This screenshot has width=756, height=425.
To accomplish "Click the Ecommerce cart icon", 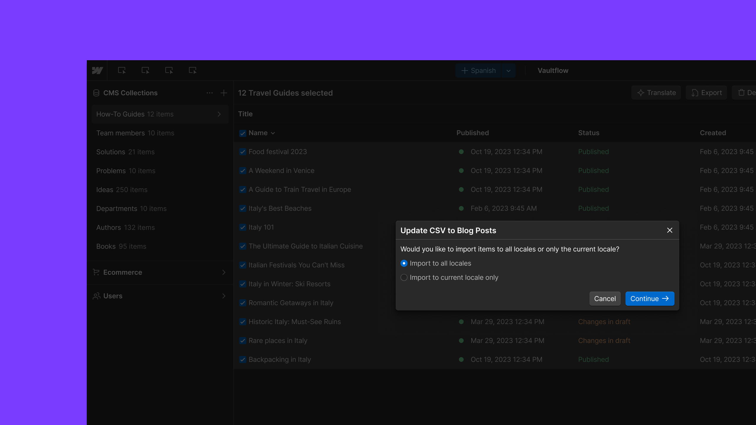I will point(96,272).
